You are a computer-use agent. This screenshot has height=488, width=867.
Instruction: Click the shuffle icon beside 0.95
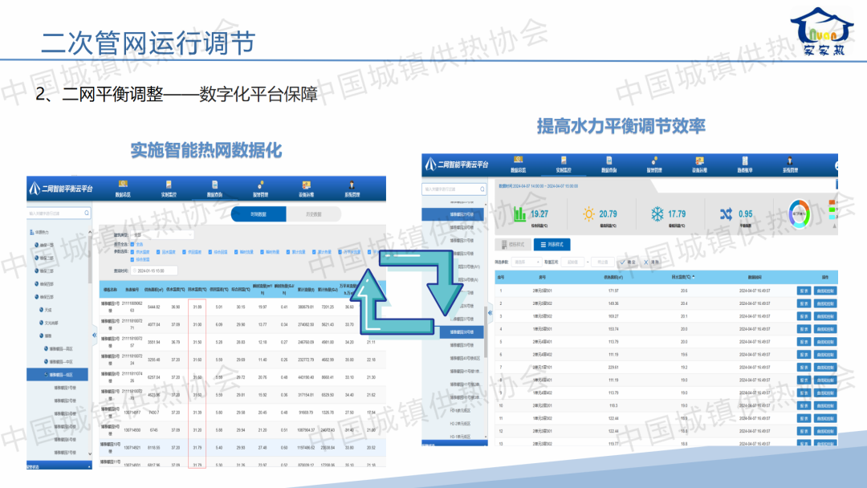726,214
